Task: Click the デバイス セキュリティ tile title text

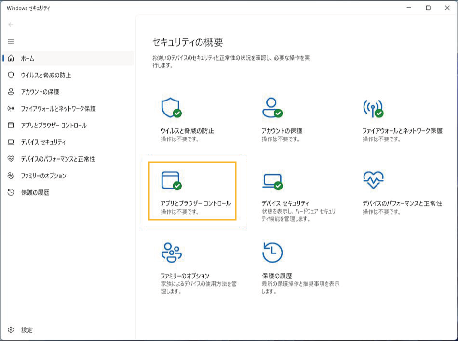Action: click(285, 203)
